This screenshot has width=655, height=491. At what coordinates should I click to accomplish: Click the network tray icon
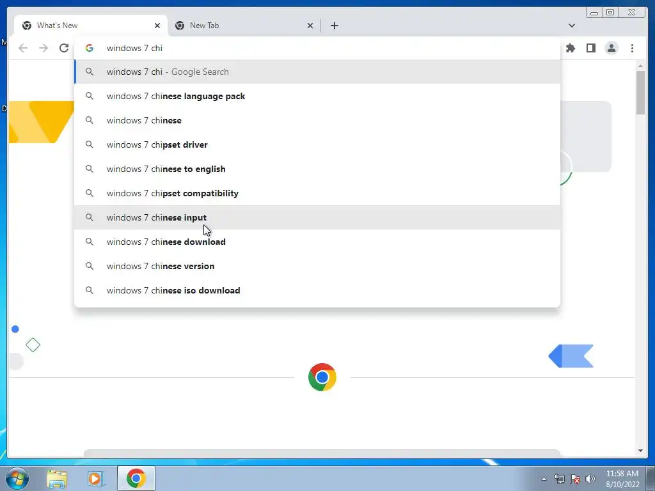[559, 479]
